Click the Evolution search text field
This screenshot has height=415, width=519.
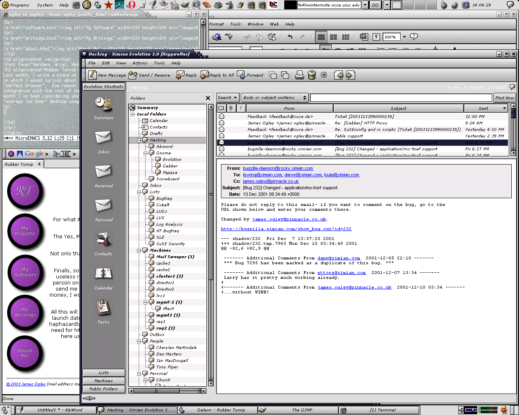(x=401, y=98)
